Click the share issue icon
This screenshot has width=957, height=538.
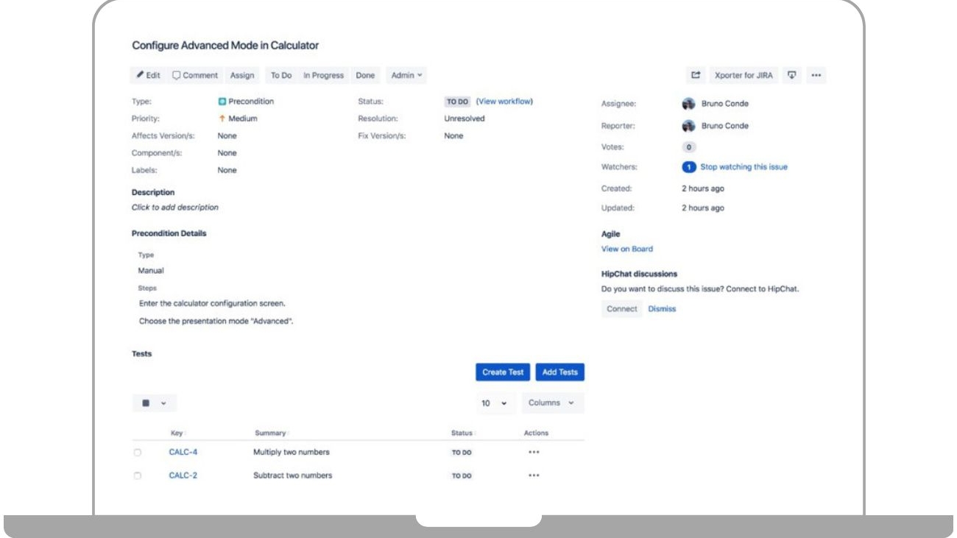coord(696,75)
